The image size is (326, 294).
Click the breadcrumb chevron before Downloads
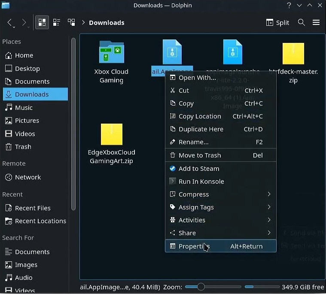(x=83, y=22)
